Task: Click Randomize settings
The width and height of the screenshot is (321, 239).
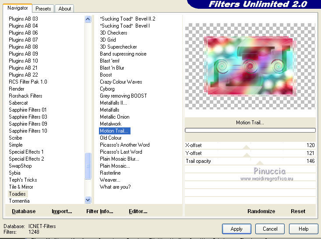Action: tap(261, 211)
